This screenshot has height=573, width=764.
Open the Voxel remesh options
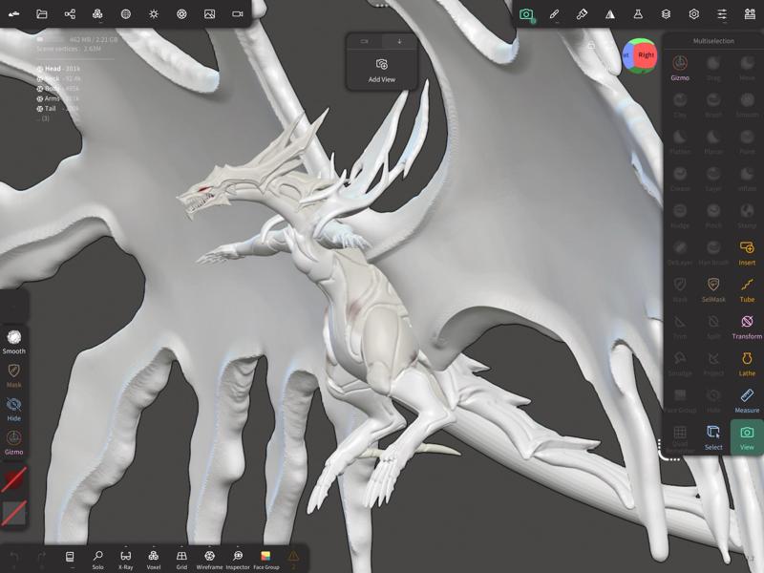coord(154,560)
